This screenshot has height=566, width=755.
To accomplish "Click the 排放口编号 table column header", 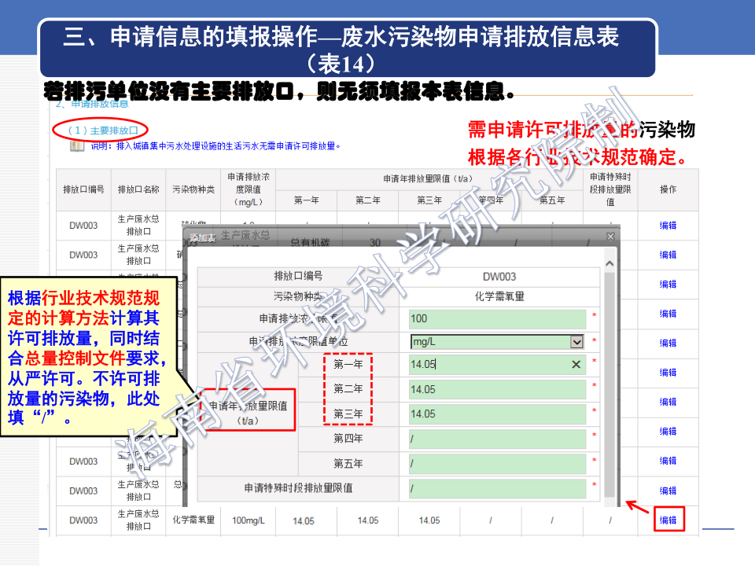I will coord(84,189).
